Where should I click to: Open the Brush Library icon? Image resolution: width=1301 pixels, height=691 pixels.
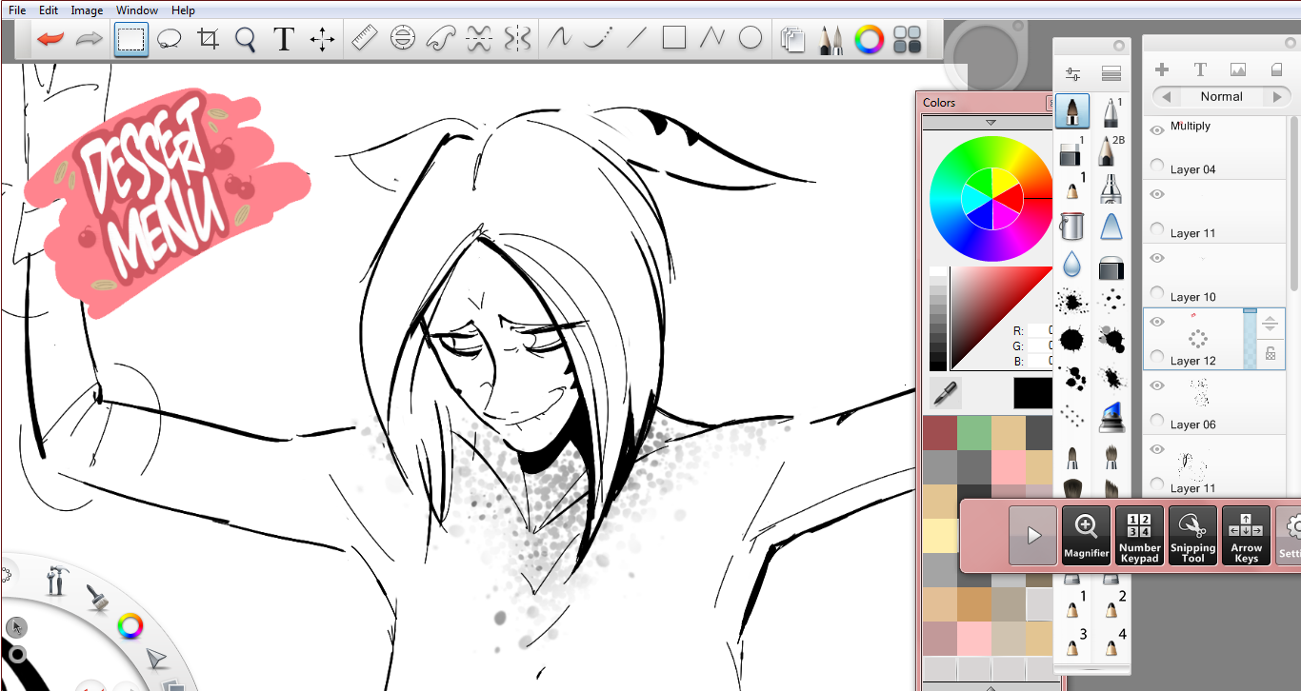(1111, 73)
